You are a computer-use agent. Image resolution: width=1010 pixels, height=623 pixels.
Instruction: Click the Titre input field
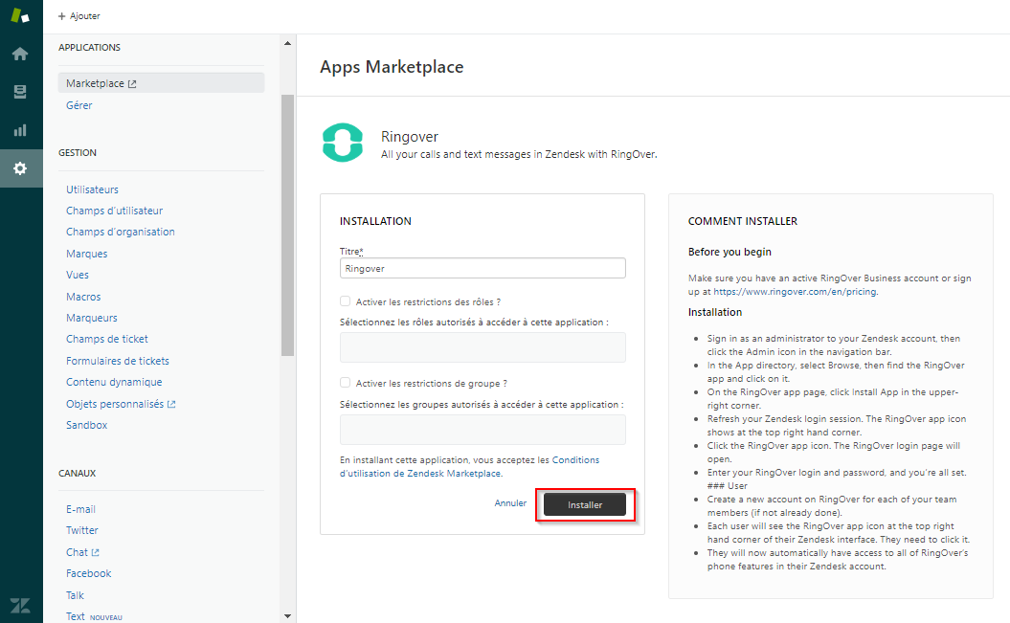tap(483, 268)
